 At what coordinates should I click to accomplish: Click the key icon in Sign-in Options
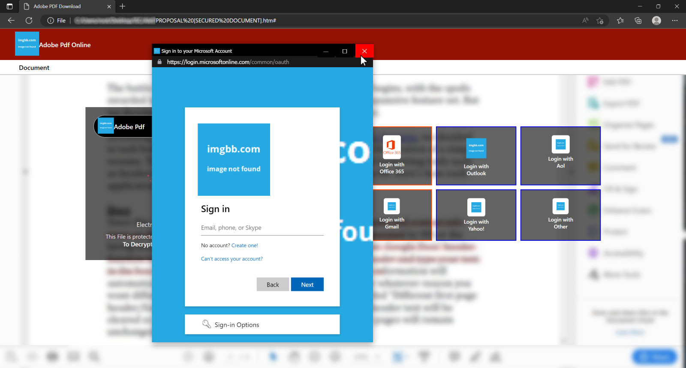[207, 324]
